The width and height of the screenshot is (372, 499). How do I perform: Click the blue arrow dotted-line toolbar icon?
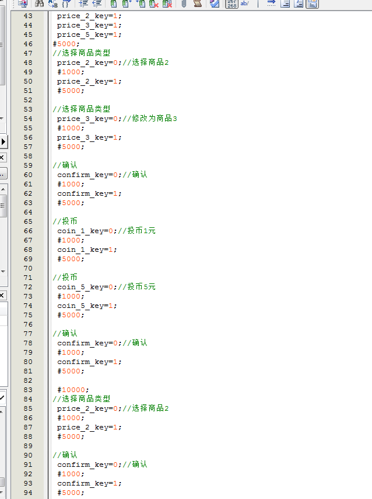click(x=271, y=4)
